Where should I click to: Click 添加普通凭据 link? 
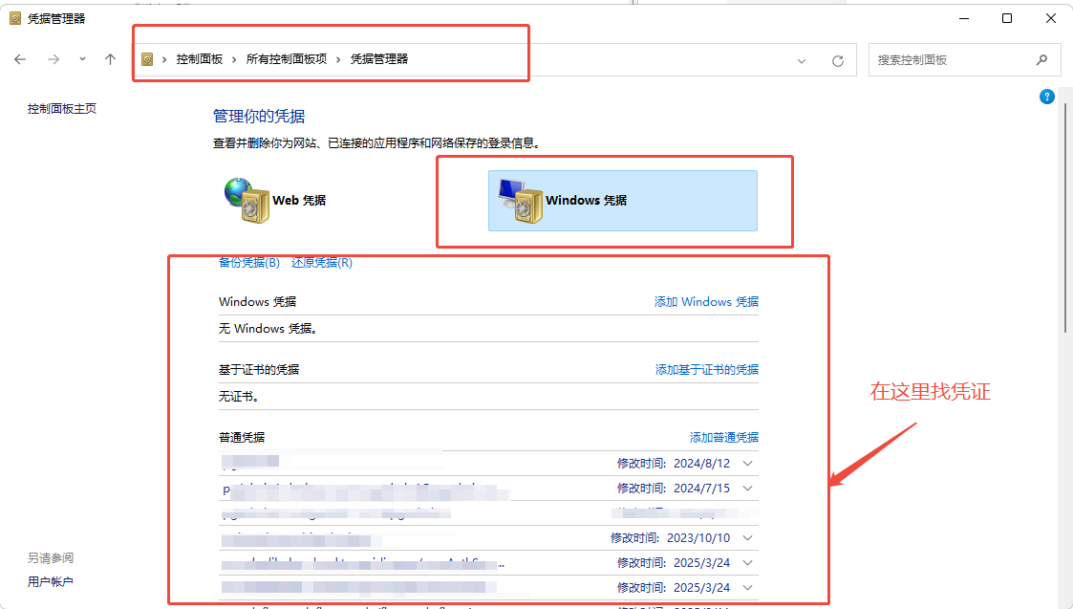(x=724, y=437)
